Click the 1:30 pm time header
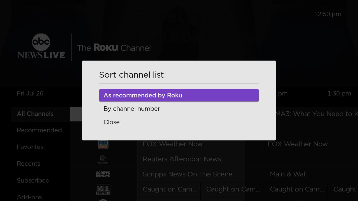 click(339, 94)
